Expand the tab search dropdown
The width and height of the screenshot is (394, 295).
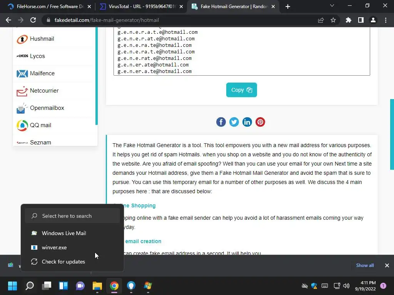[332, 5]
